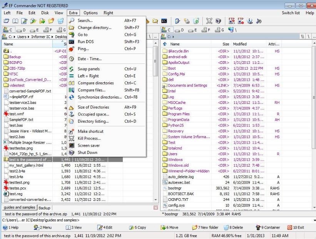Image resolution: width=316 pixels, height=239 pixels.
Task: Select Swap panels menu entry
Action: click(x=88, y=69)
